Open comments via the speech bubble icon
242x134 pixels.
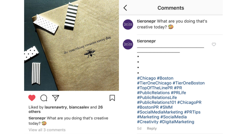click(x=44, y=98)
